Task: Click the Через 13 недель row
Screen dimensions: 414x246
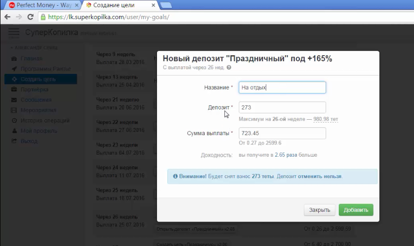Action: point(120,81)
